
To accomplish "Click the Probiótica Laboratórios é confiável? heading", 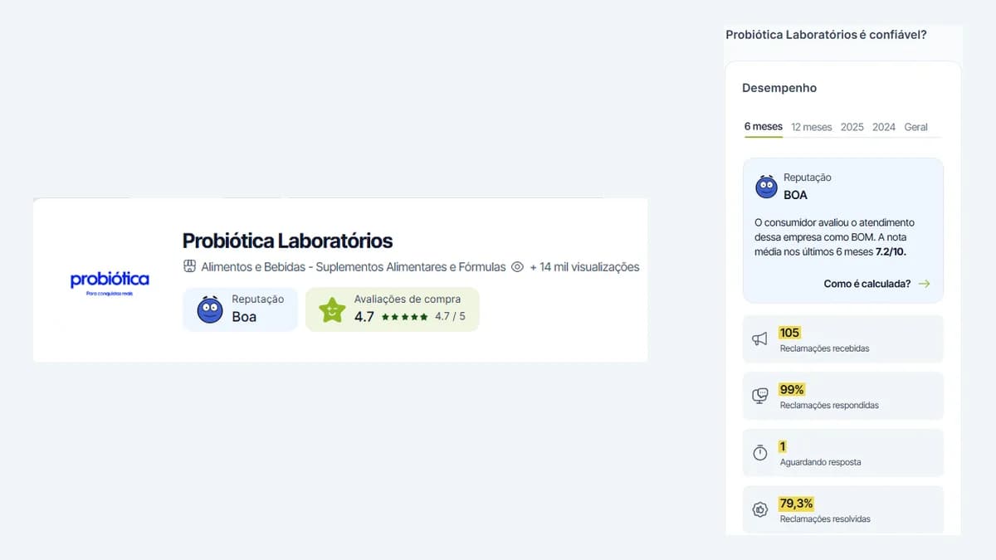I will click(x=826, y=35).
